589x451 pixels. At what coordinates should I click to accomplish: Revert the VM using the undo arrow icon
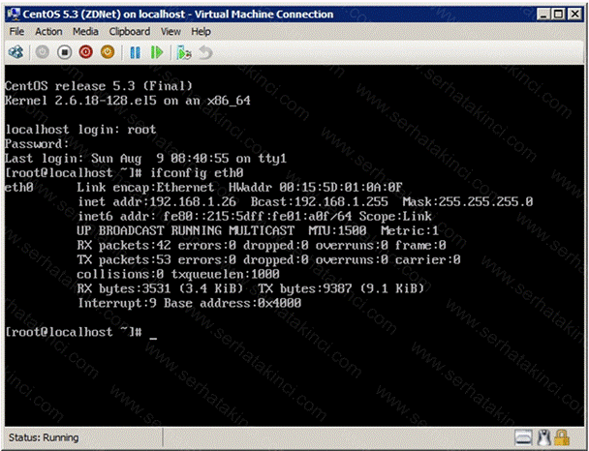point(204,51)
